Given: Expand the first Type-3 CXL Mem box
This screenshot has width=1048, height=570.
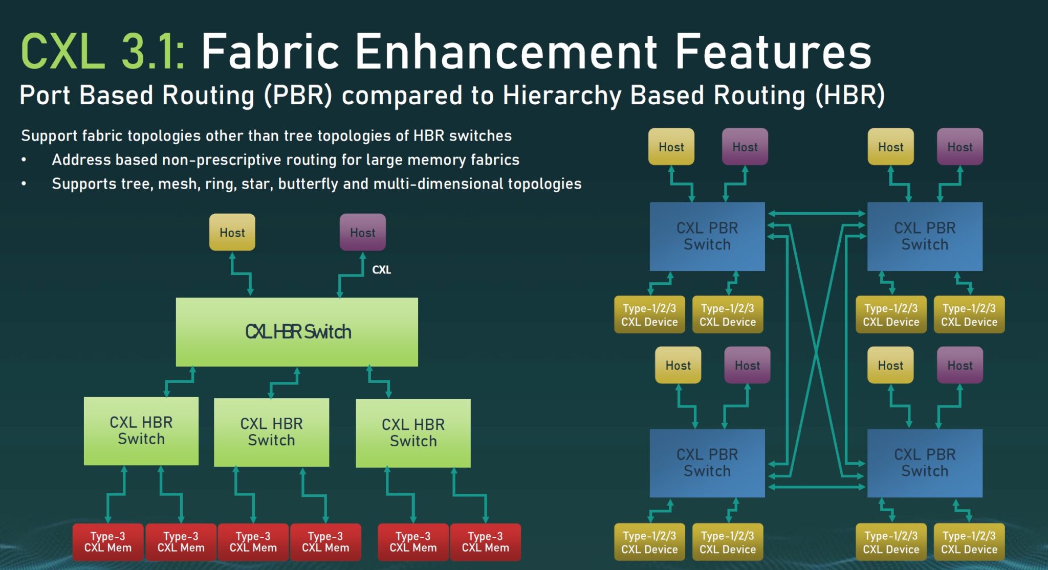Looking at the screenshot, I should click(x=107, y=542).
